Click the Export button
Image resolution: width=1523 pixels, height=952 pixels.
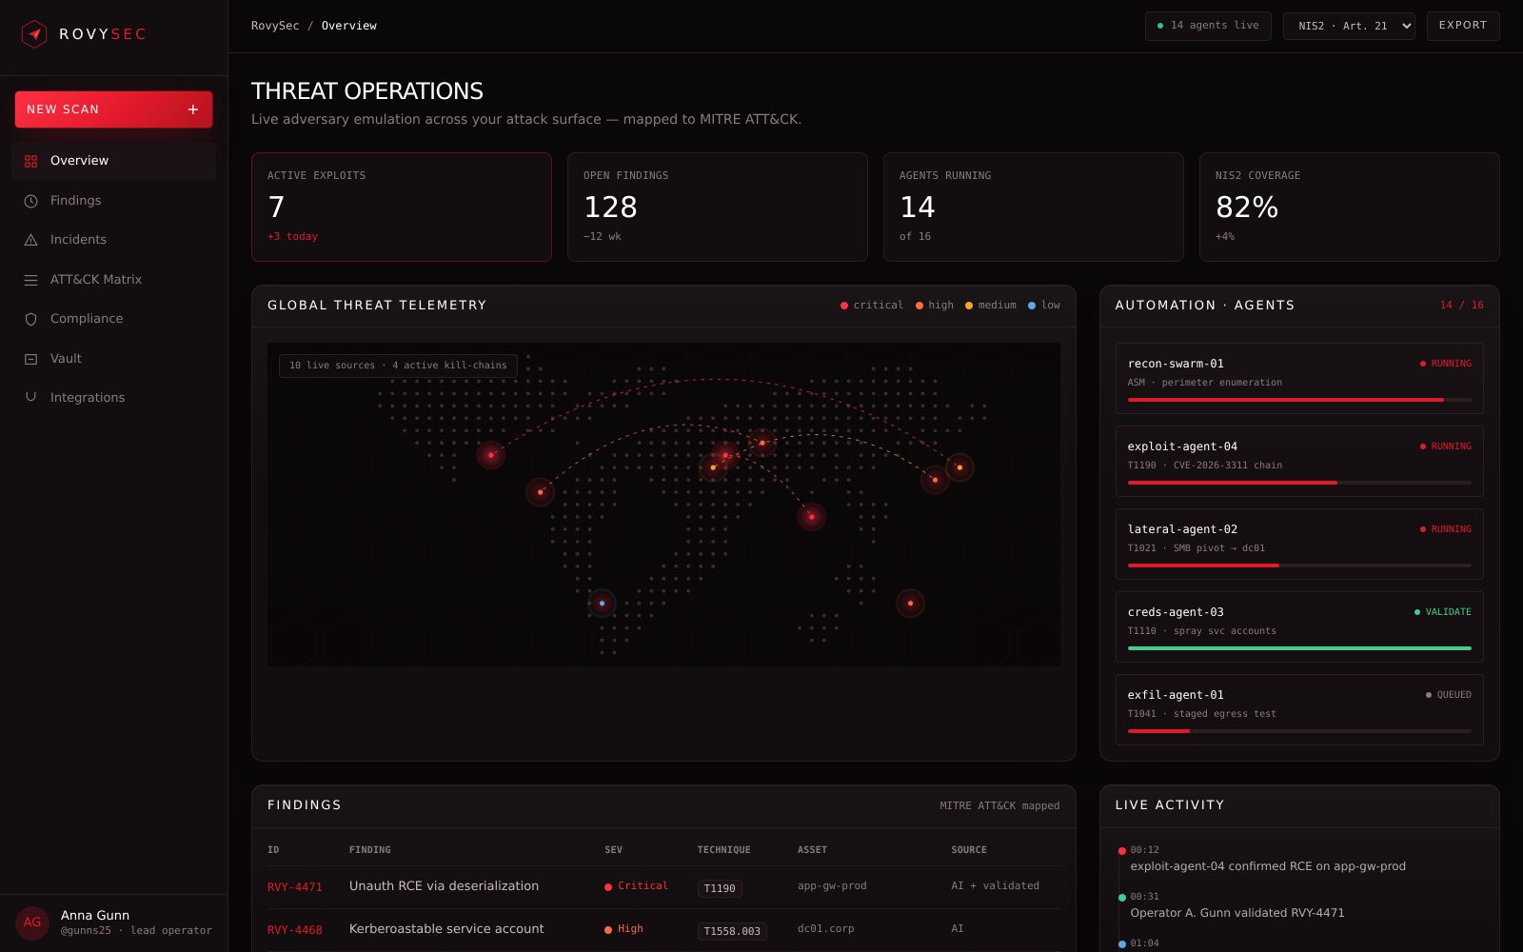1463,26
